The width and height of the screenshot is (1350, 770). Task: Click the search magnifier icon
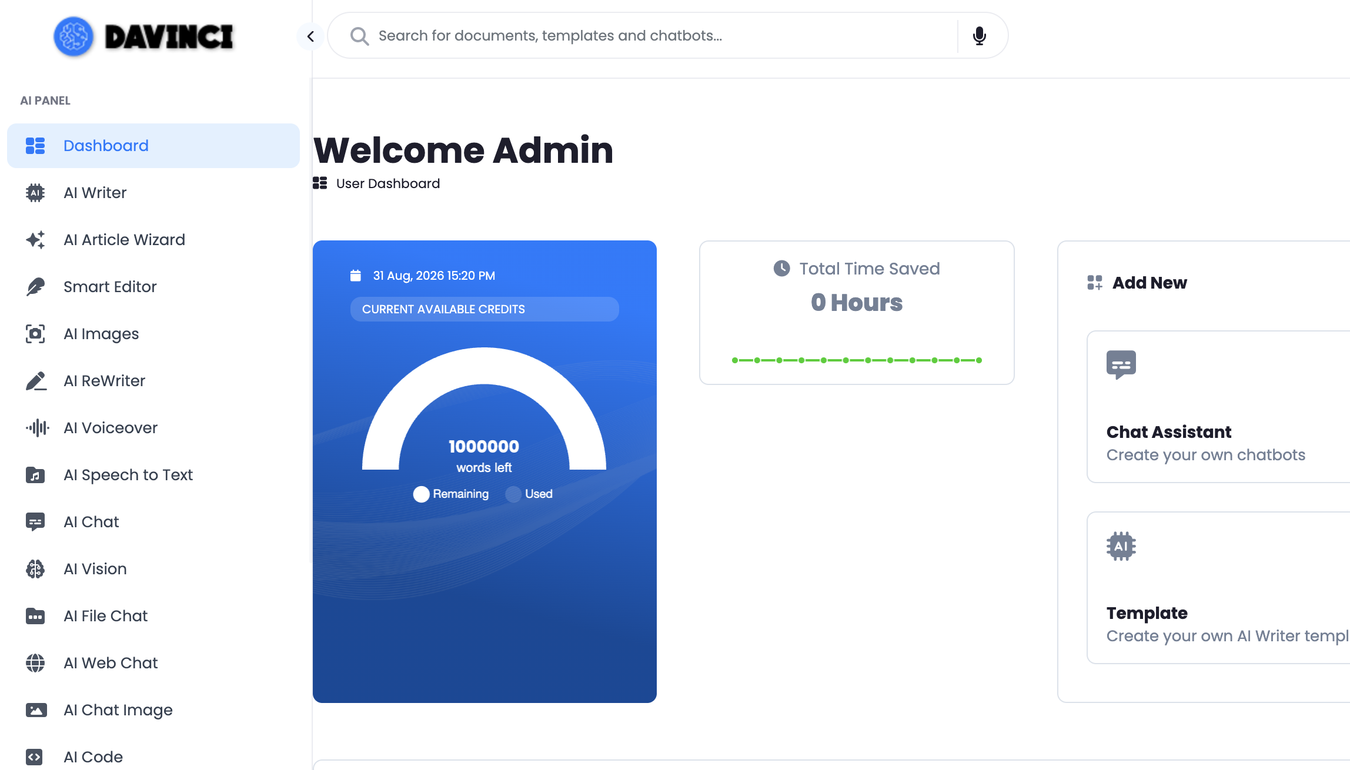click(359, 36)
